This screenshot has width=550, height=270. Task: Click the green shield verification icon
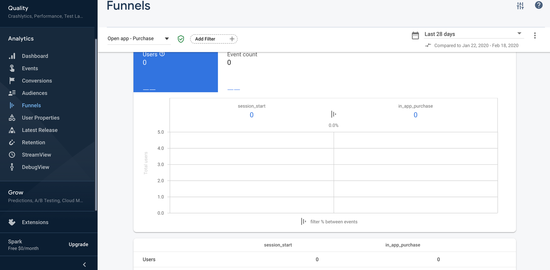(181, 39)
